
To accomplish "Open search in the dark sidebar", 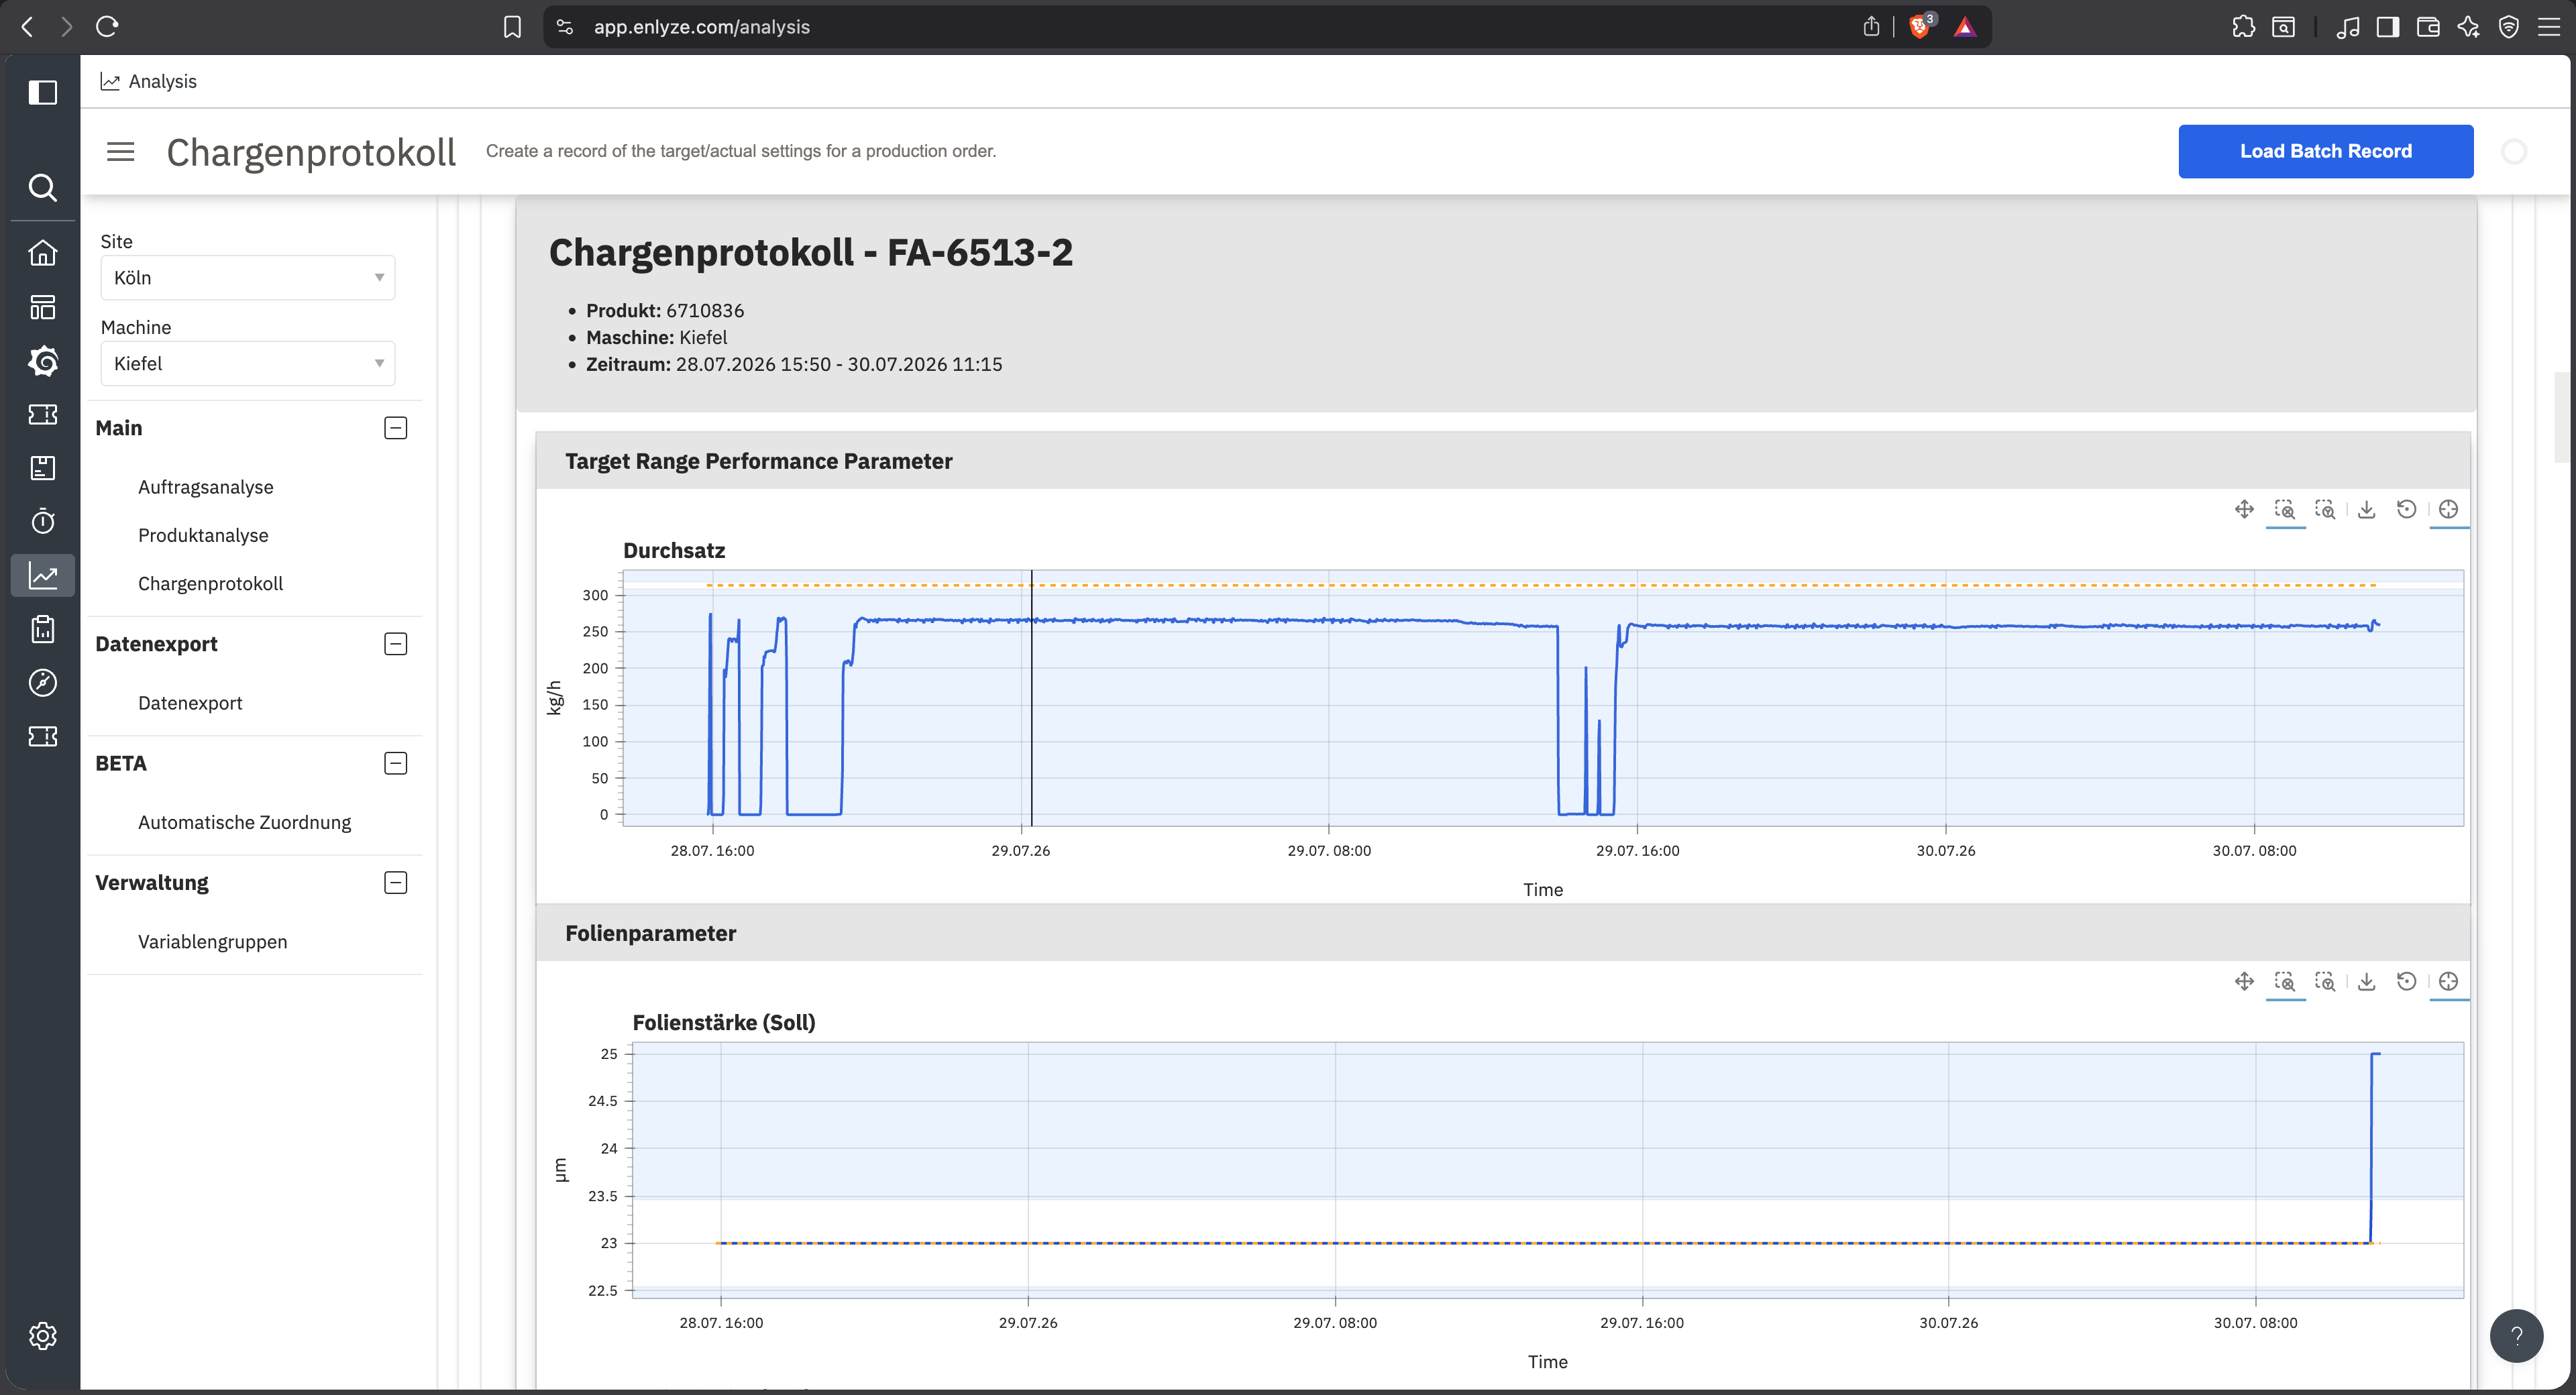I will pyautogui.click(x=42, y=187).
